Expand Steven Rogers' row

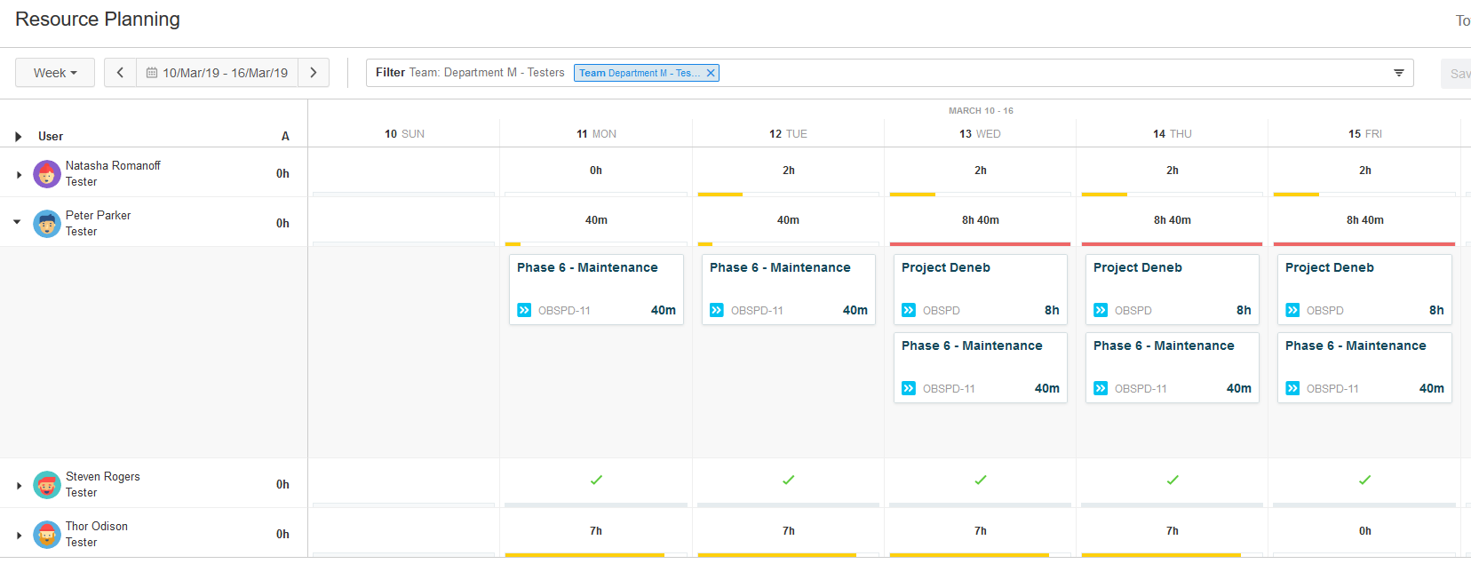pos(19,486)
